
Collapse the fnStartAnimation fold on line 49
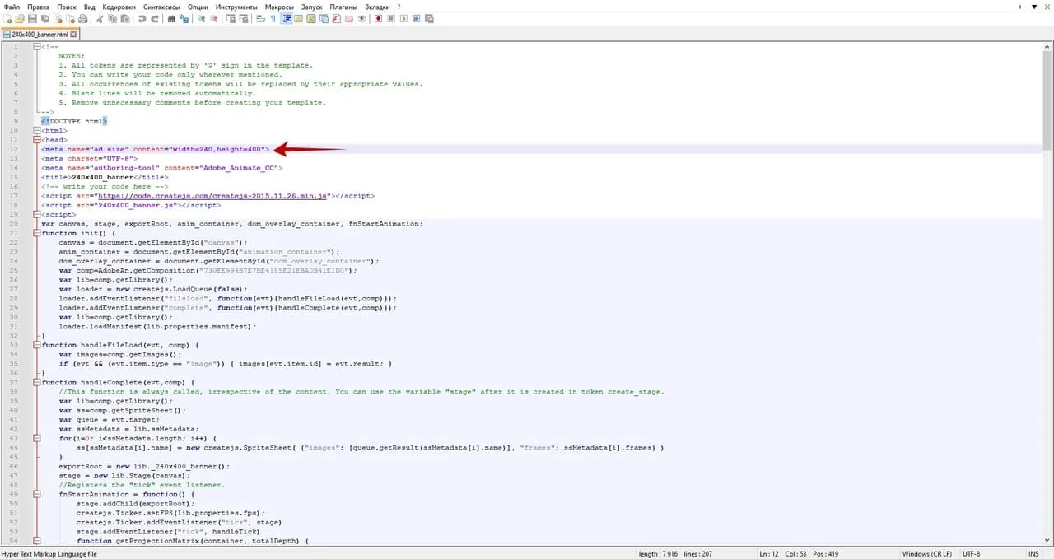[x=35, y=494]
